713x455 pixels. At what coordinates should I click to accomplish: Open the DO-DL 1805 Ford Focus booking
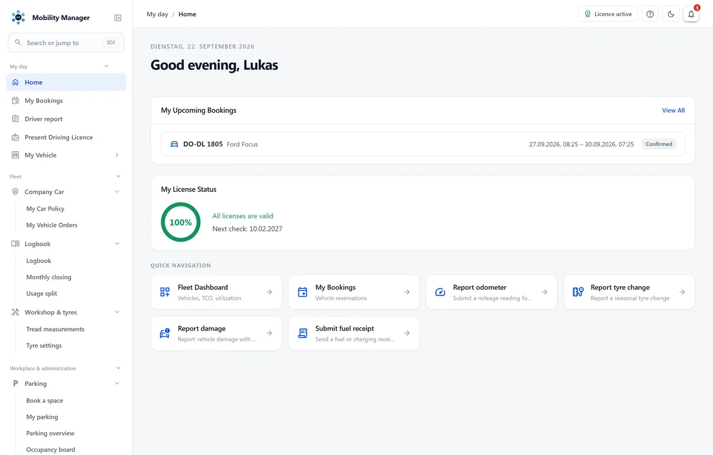(423, 144)
